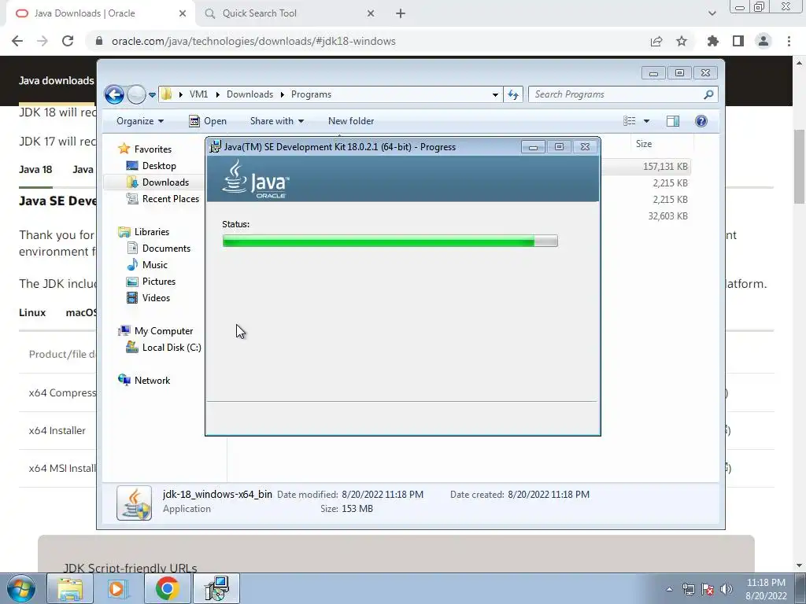806x604 pixels.
Task: Toggle Chrome side panel icon
Action: [x=738, y=41]
